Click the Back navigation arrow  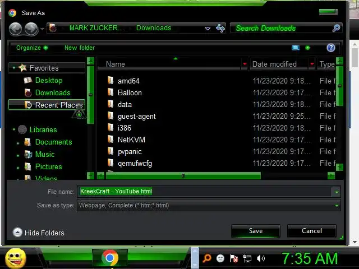click(x=15, y=29)
